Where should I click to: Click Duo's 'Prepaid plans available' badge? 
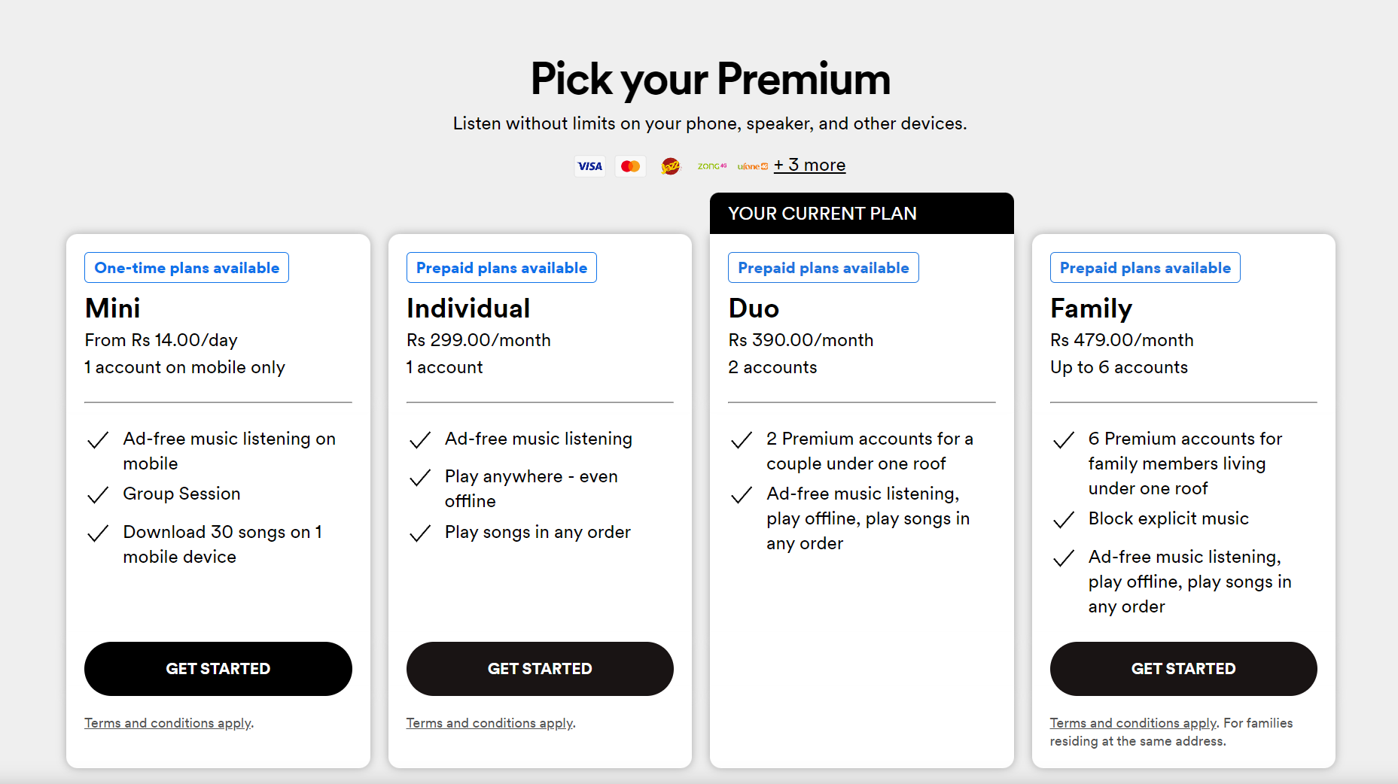pyautogui.click(x=824, y=268)
